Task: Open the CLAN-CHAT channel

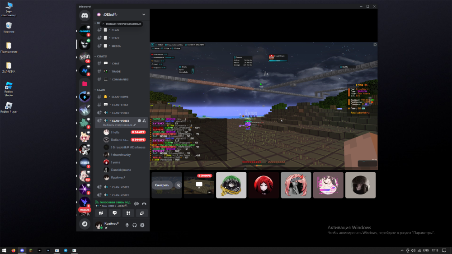Action: (x=121, y=105)
